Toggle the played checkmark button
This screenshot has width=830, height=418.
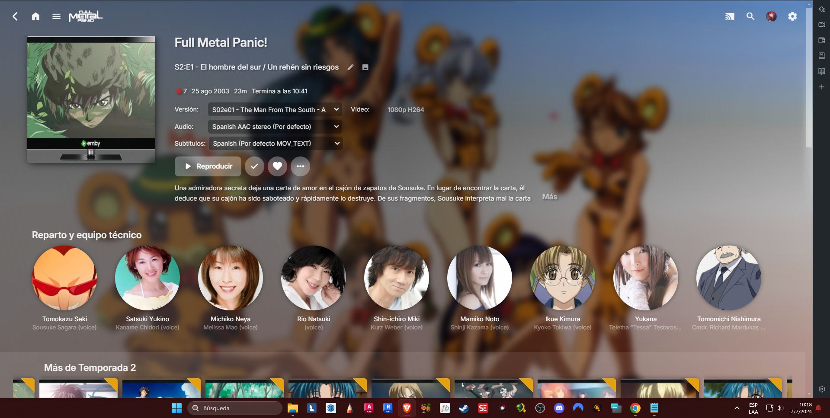254,166
